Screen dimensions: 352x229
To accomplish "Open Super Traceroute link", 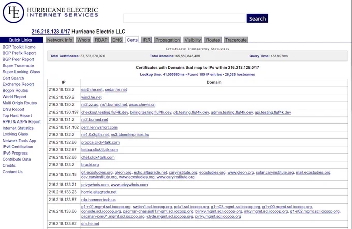I will click(x=18, y=66).
